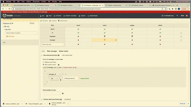Focus the Search tables in public field
This screenshot has width=191, height=107.
point(21,33)
